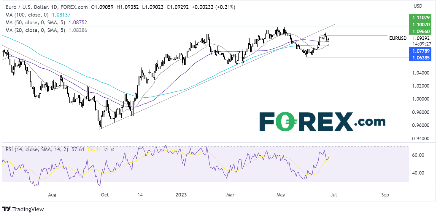Click the MA 50 value 1.08752

click(x=78, y=22)
